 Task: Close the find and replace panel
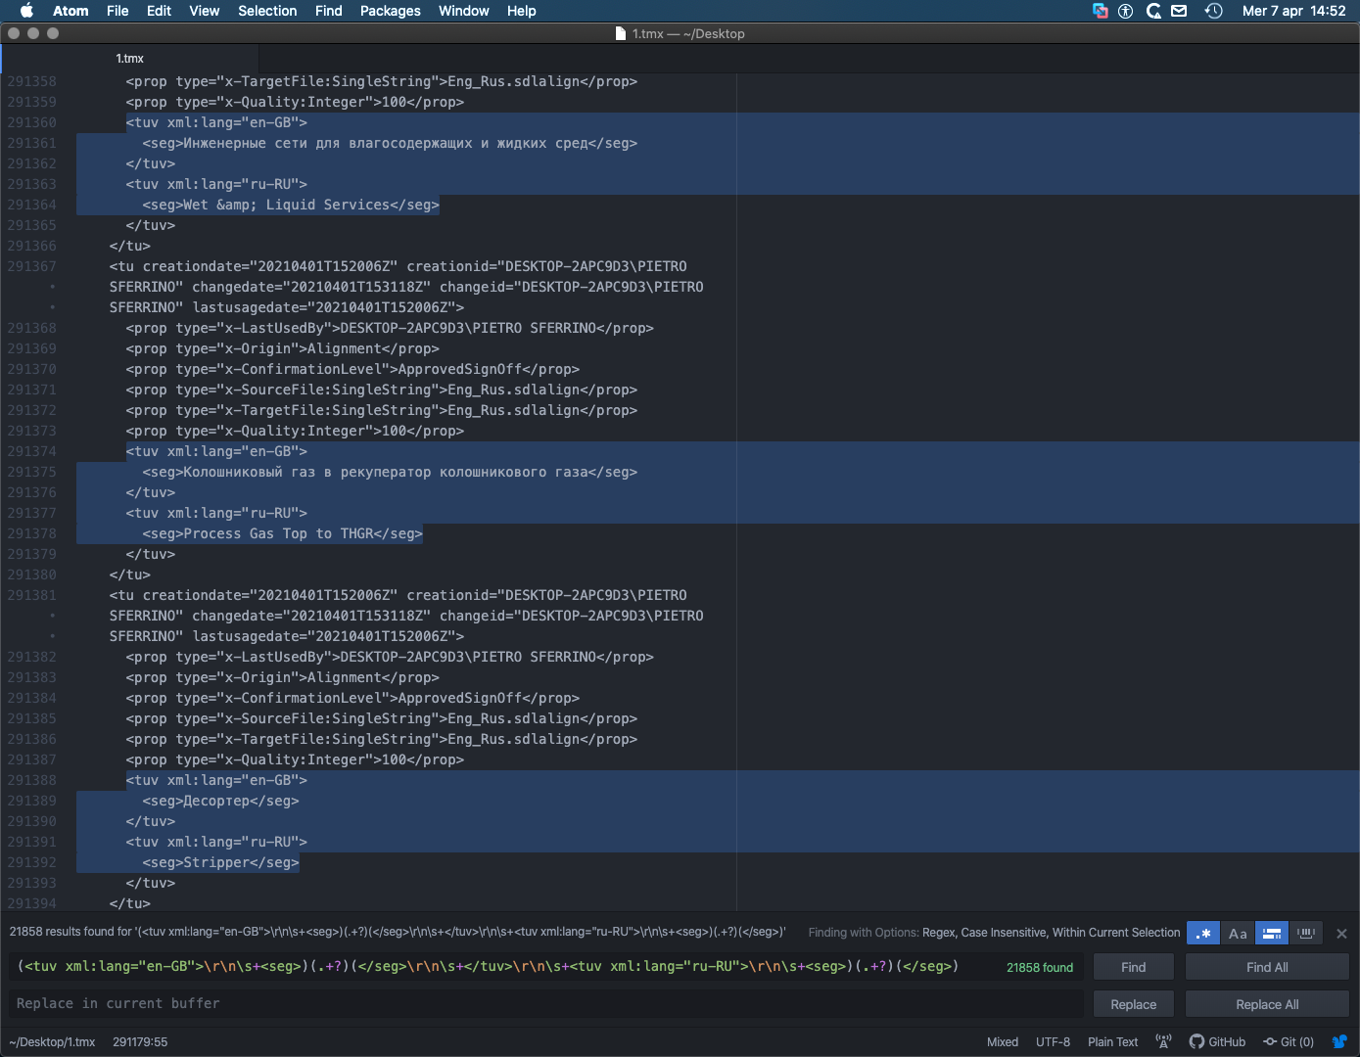tap(1341, 933)
